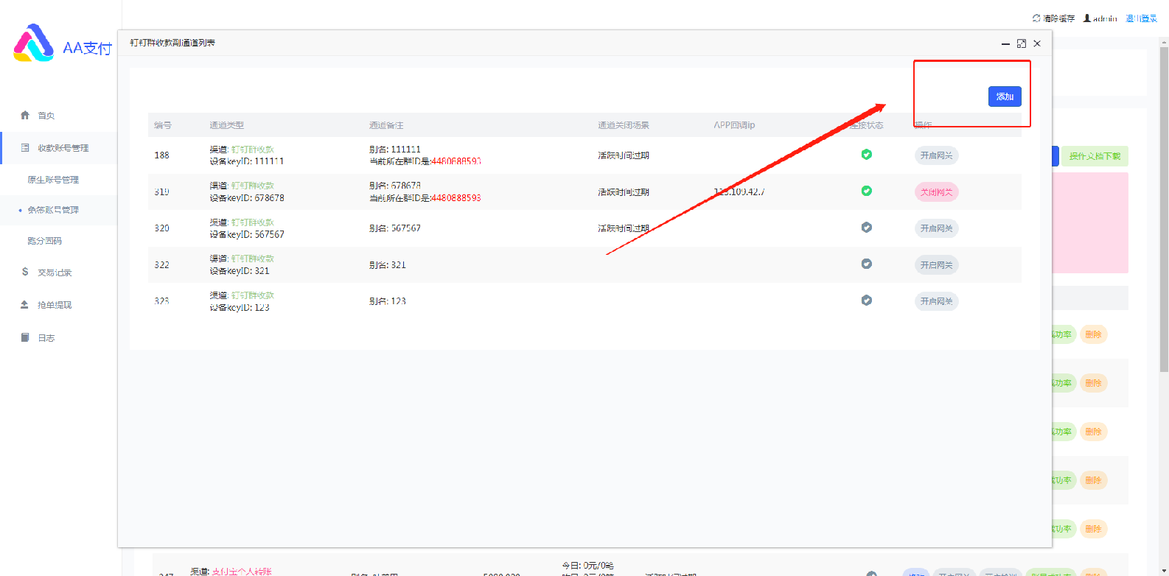Click the 通道关闭场景 column header

click(624, 125)
